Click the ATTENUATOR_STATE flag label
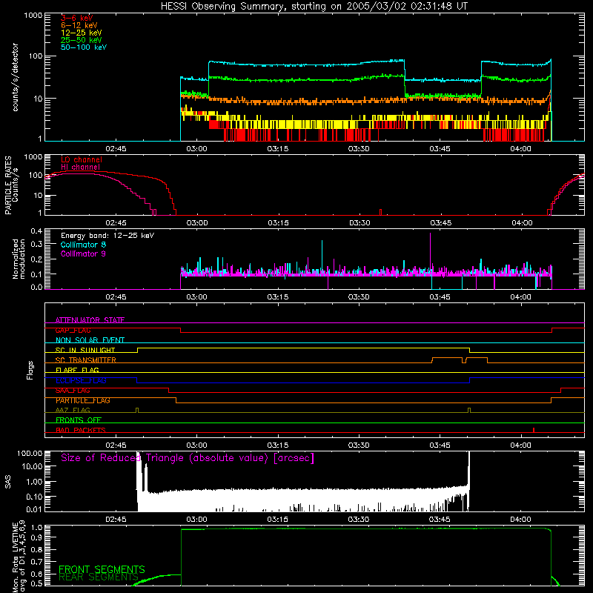This screenshot has height=593, width=593. (90, 320)
